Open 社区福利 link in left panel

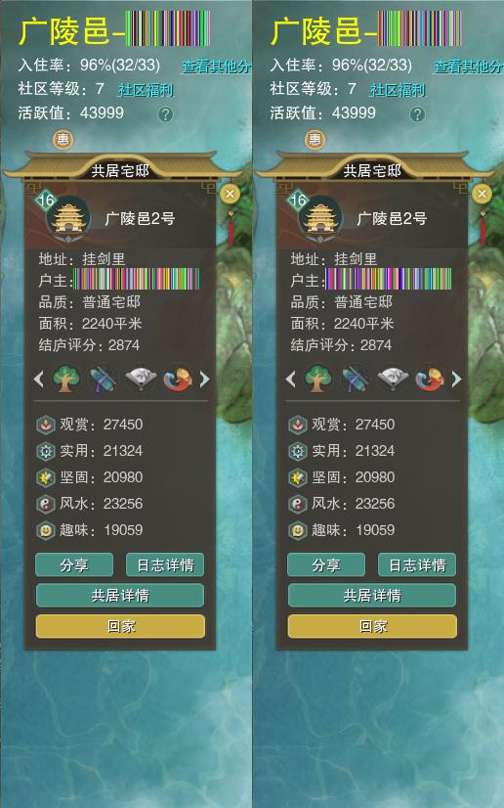[146, 90]
